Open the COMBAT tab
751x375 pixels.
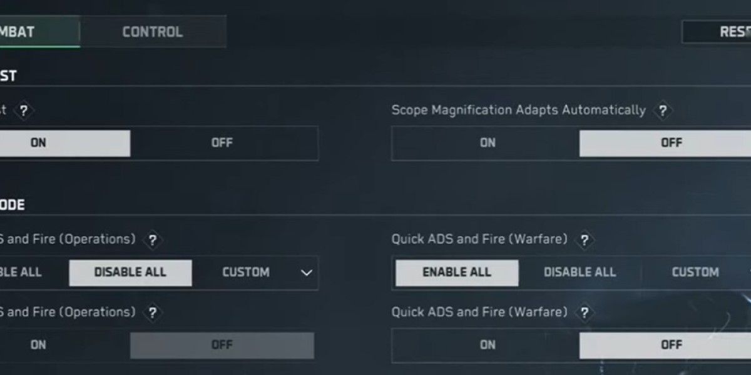click(25, 32)
